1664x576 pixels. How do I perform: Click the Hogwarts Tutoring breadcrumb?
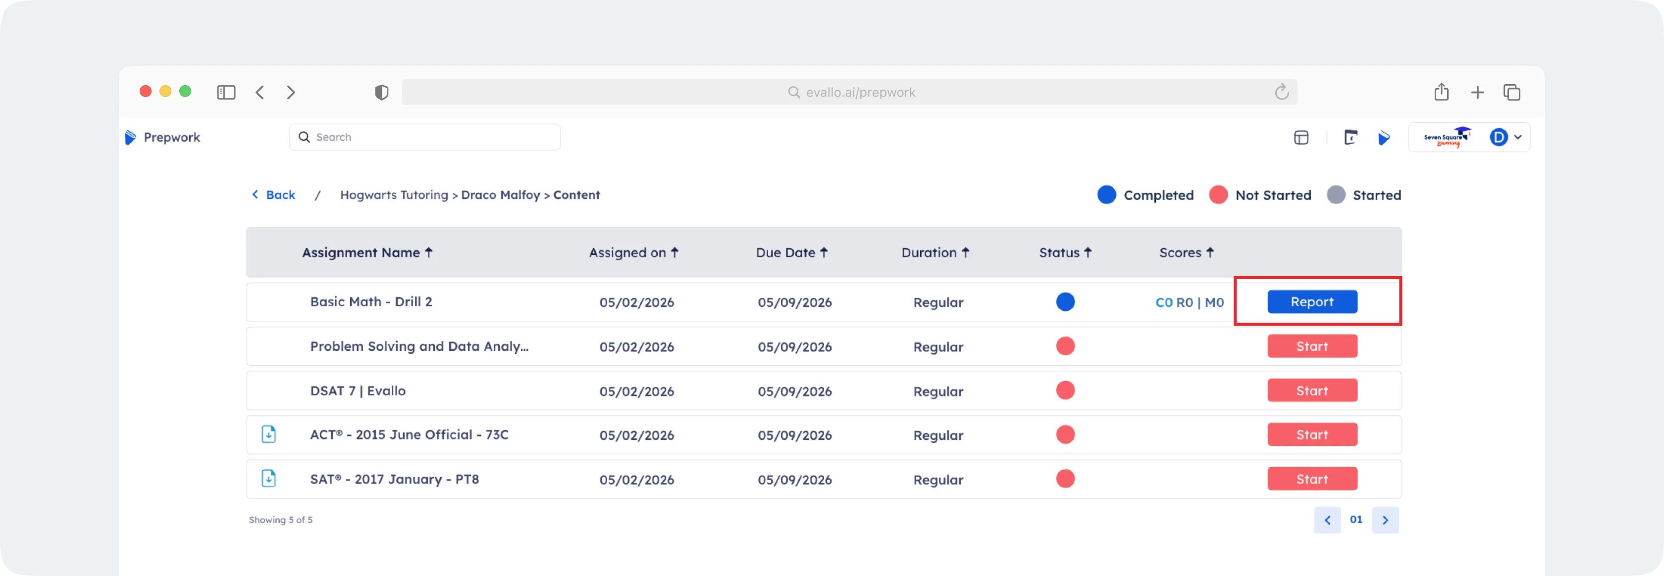click(393, 195)
